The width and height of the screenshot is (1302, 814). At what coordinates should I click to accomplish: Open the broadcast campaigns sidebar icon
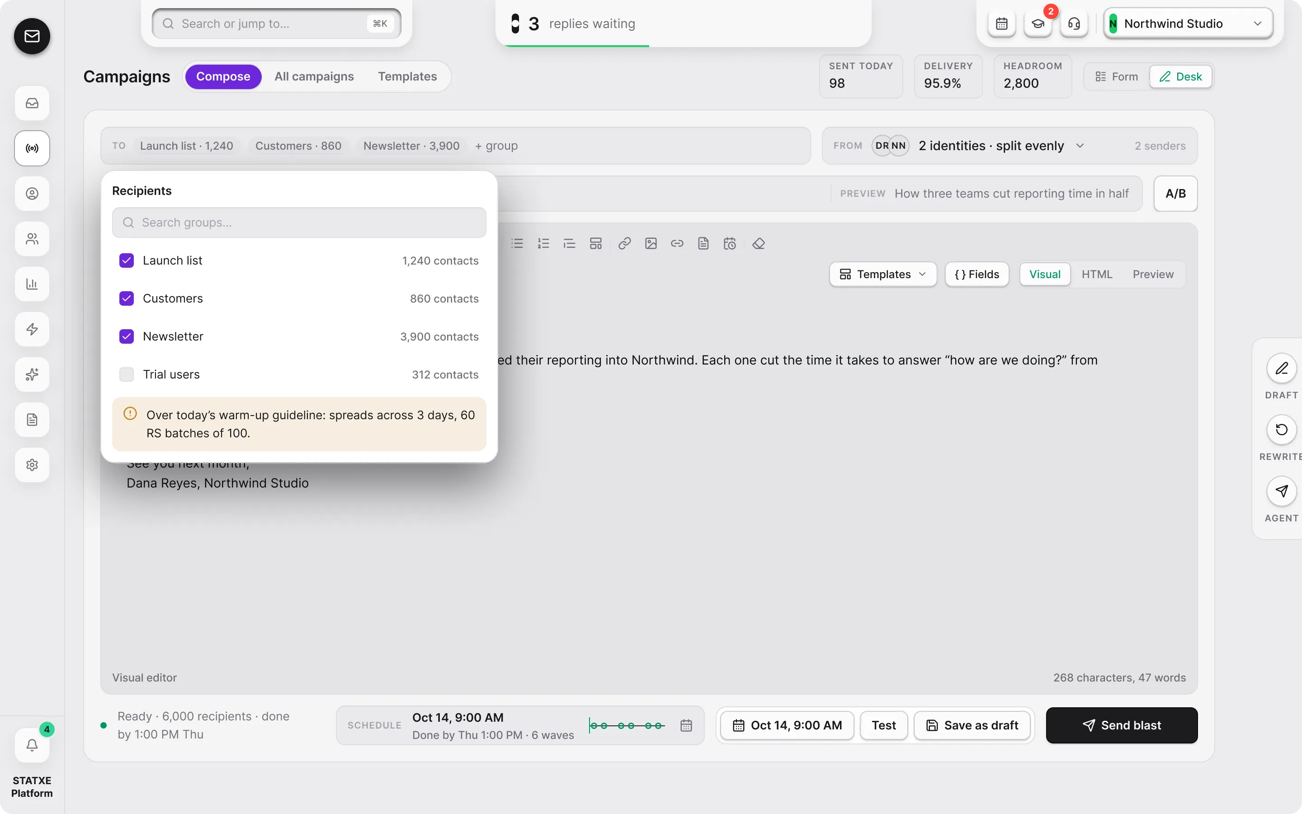click(x=32, y=148)
